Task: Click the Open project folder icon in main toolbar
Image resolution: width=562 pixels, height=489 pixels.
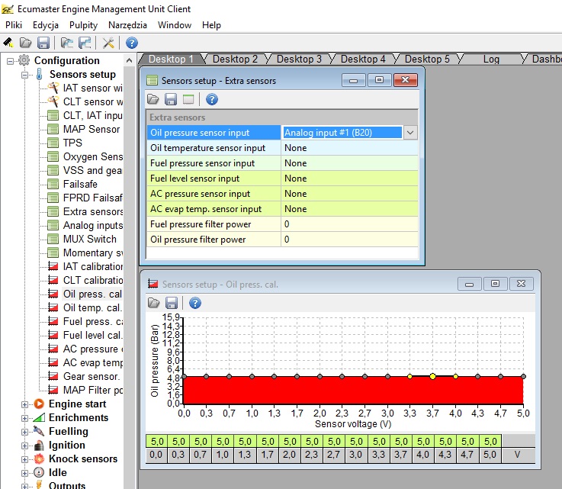Action: click(x=25, y=43)
